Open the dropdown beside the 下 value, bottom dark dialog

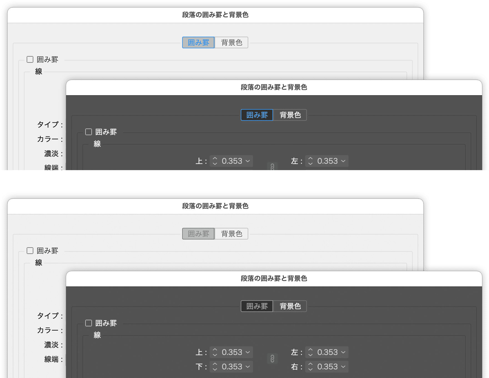pos(247,366)
